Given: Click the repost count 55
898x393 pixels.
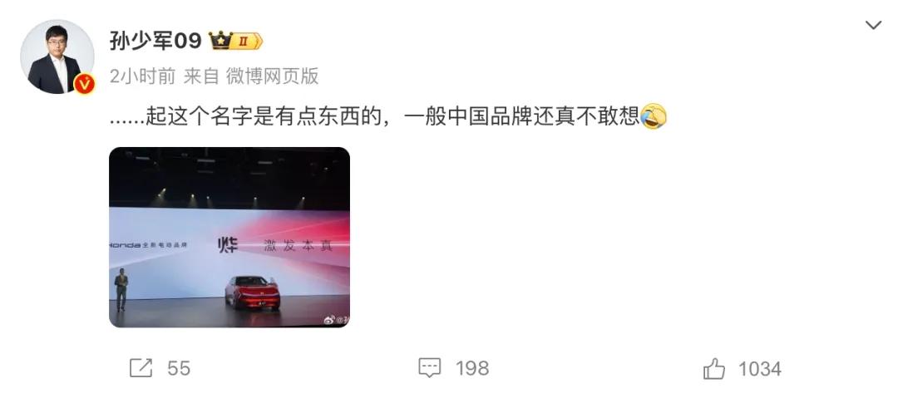Looking at the screenshot, I should [x=179, y=368].
